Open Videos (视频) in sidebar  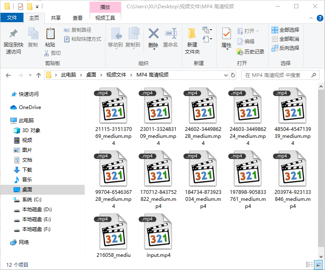(23, 140)
